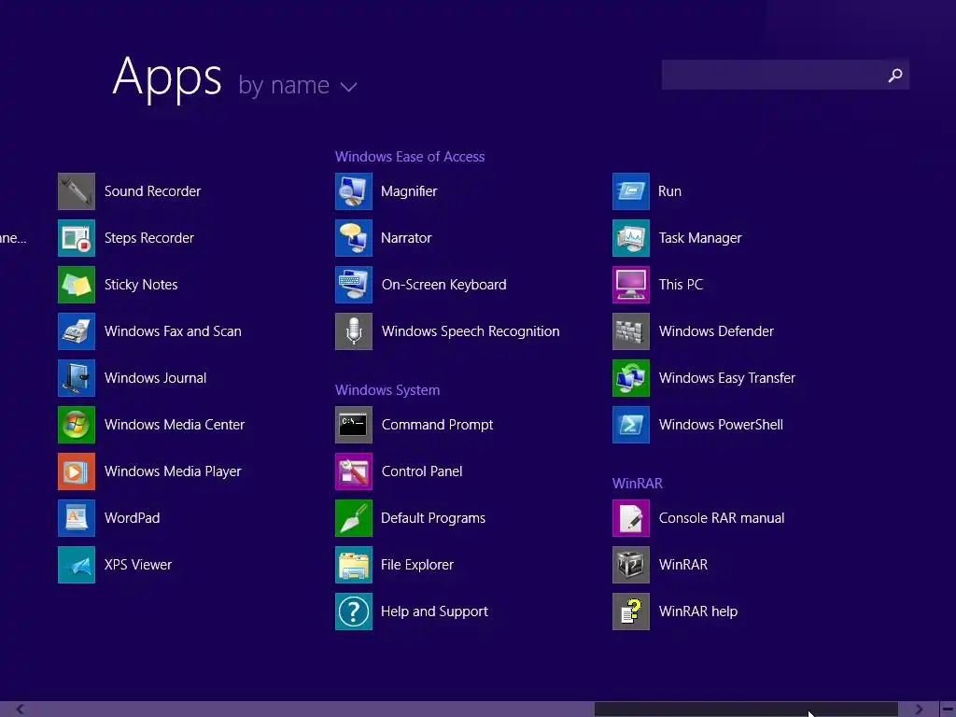Select the WinRAR group header
Viewport: 956px width, 717px height.
click(x=637, y=484)
